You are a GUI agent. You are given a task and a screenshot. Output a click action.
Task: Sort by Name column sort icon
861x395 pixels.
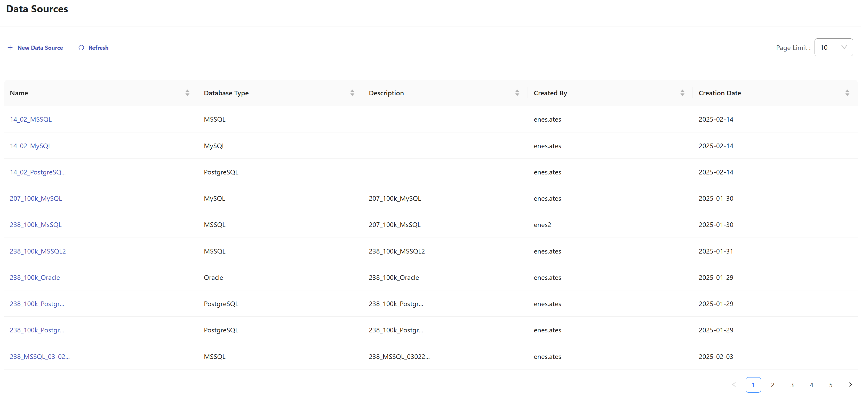pyautogui.click(x=187, y=93)
